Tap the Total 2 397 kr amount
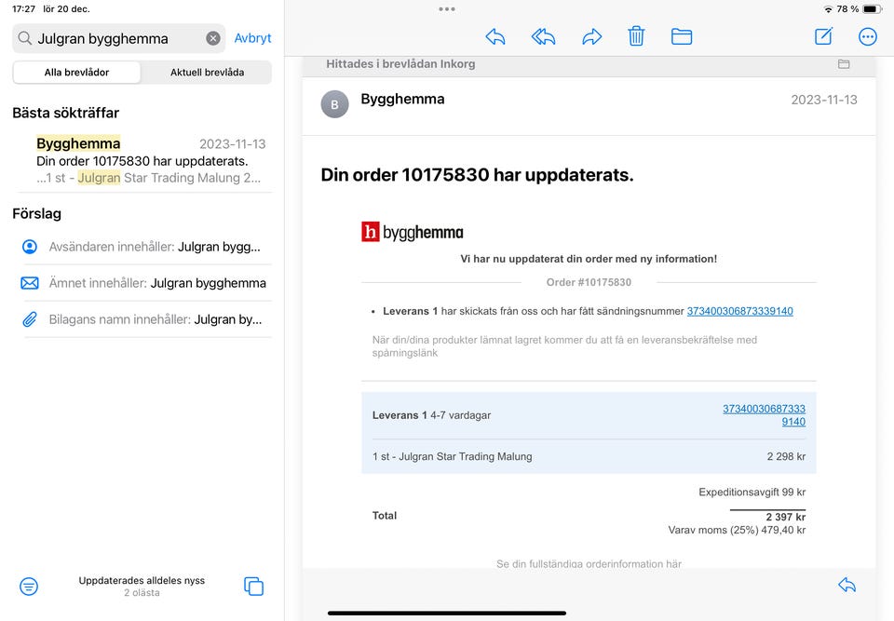The width and height of the screenshot is (894, 621). pos(785,518)
